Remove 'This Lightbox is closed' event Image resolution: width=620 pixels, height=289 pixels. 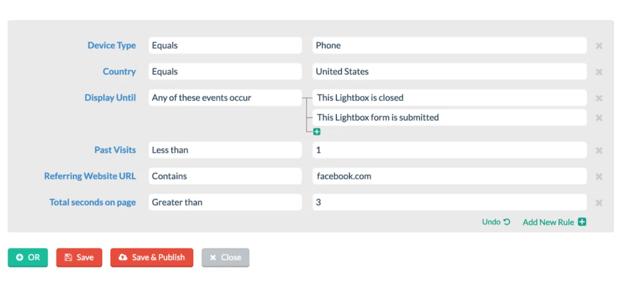(599, 98)
